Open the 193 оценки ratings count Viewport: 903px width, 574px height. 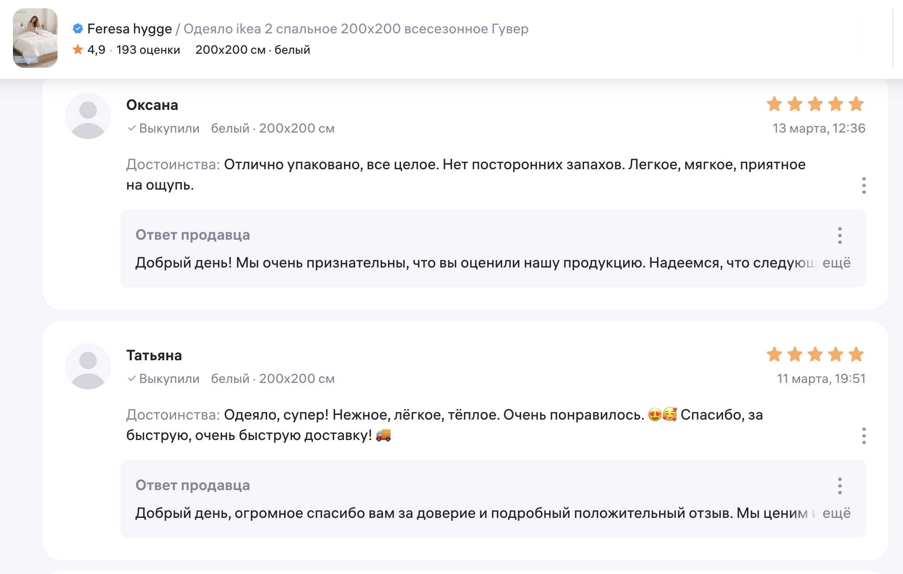[148, 50]
